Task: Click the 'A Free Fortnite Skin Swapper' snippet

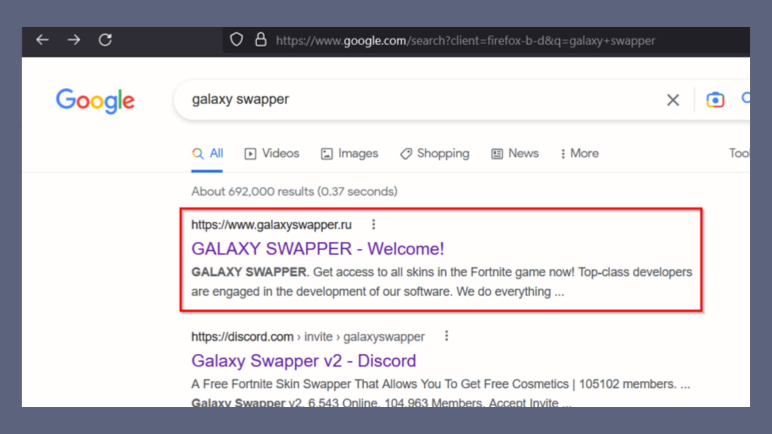Action: tap(441, 384)
